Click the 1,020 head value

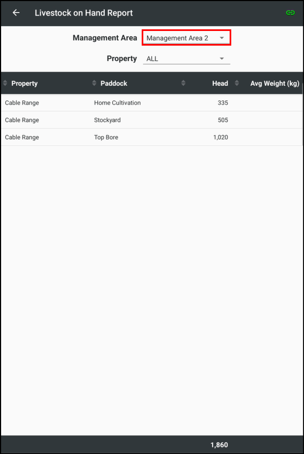coord(220,137)
